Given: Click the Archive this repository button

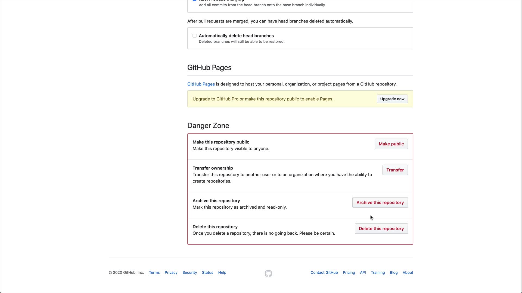Looking at the screenshot, I should 380,202.
